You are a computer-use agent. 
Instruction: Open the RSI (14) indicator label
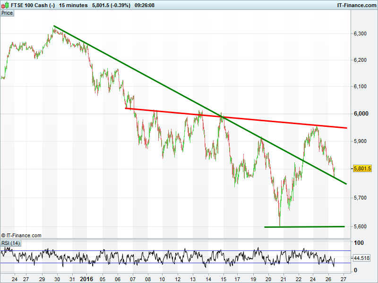(10, 243)
